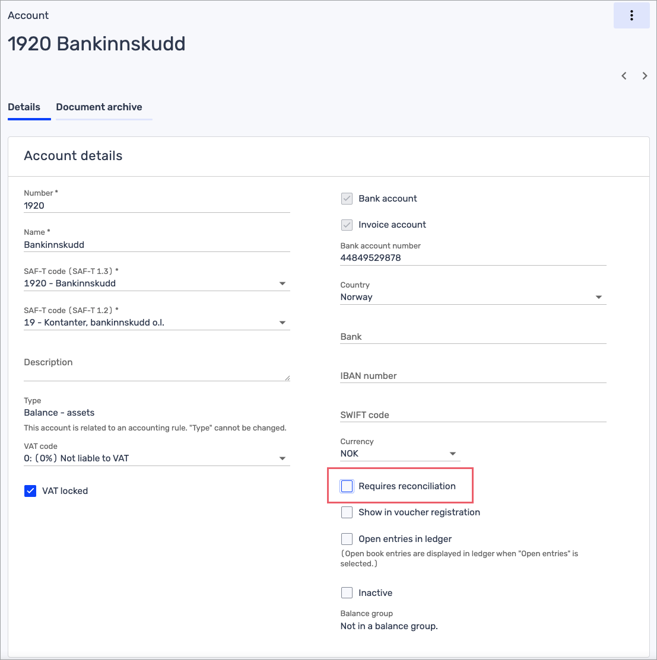657x660 pixels.
Task: Uncheck the VAT locked checkbox
Action: coord(30,491)
